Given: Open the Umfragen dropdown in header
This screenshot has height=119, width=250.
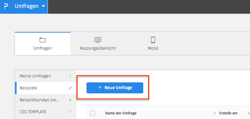Looking at the screenshot, I should [x=30, y=6].
